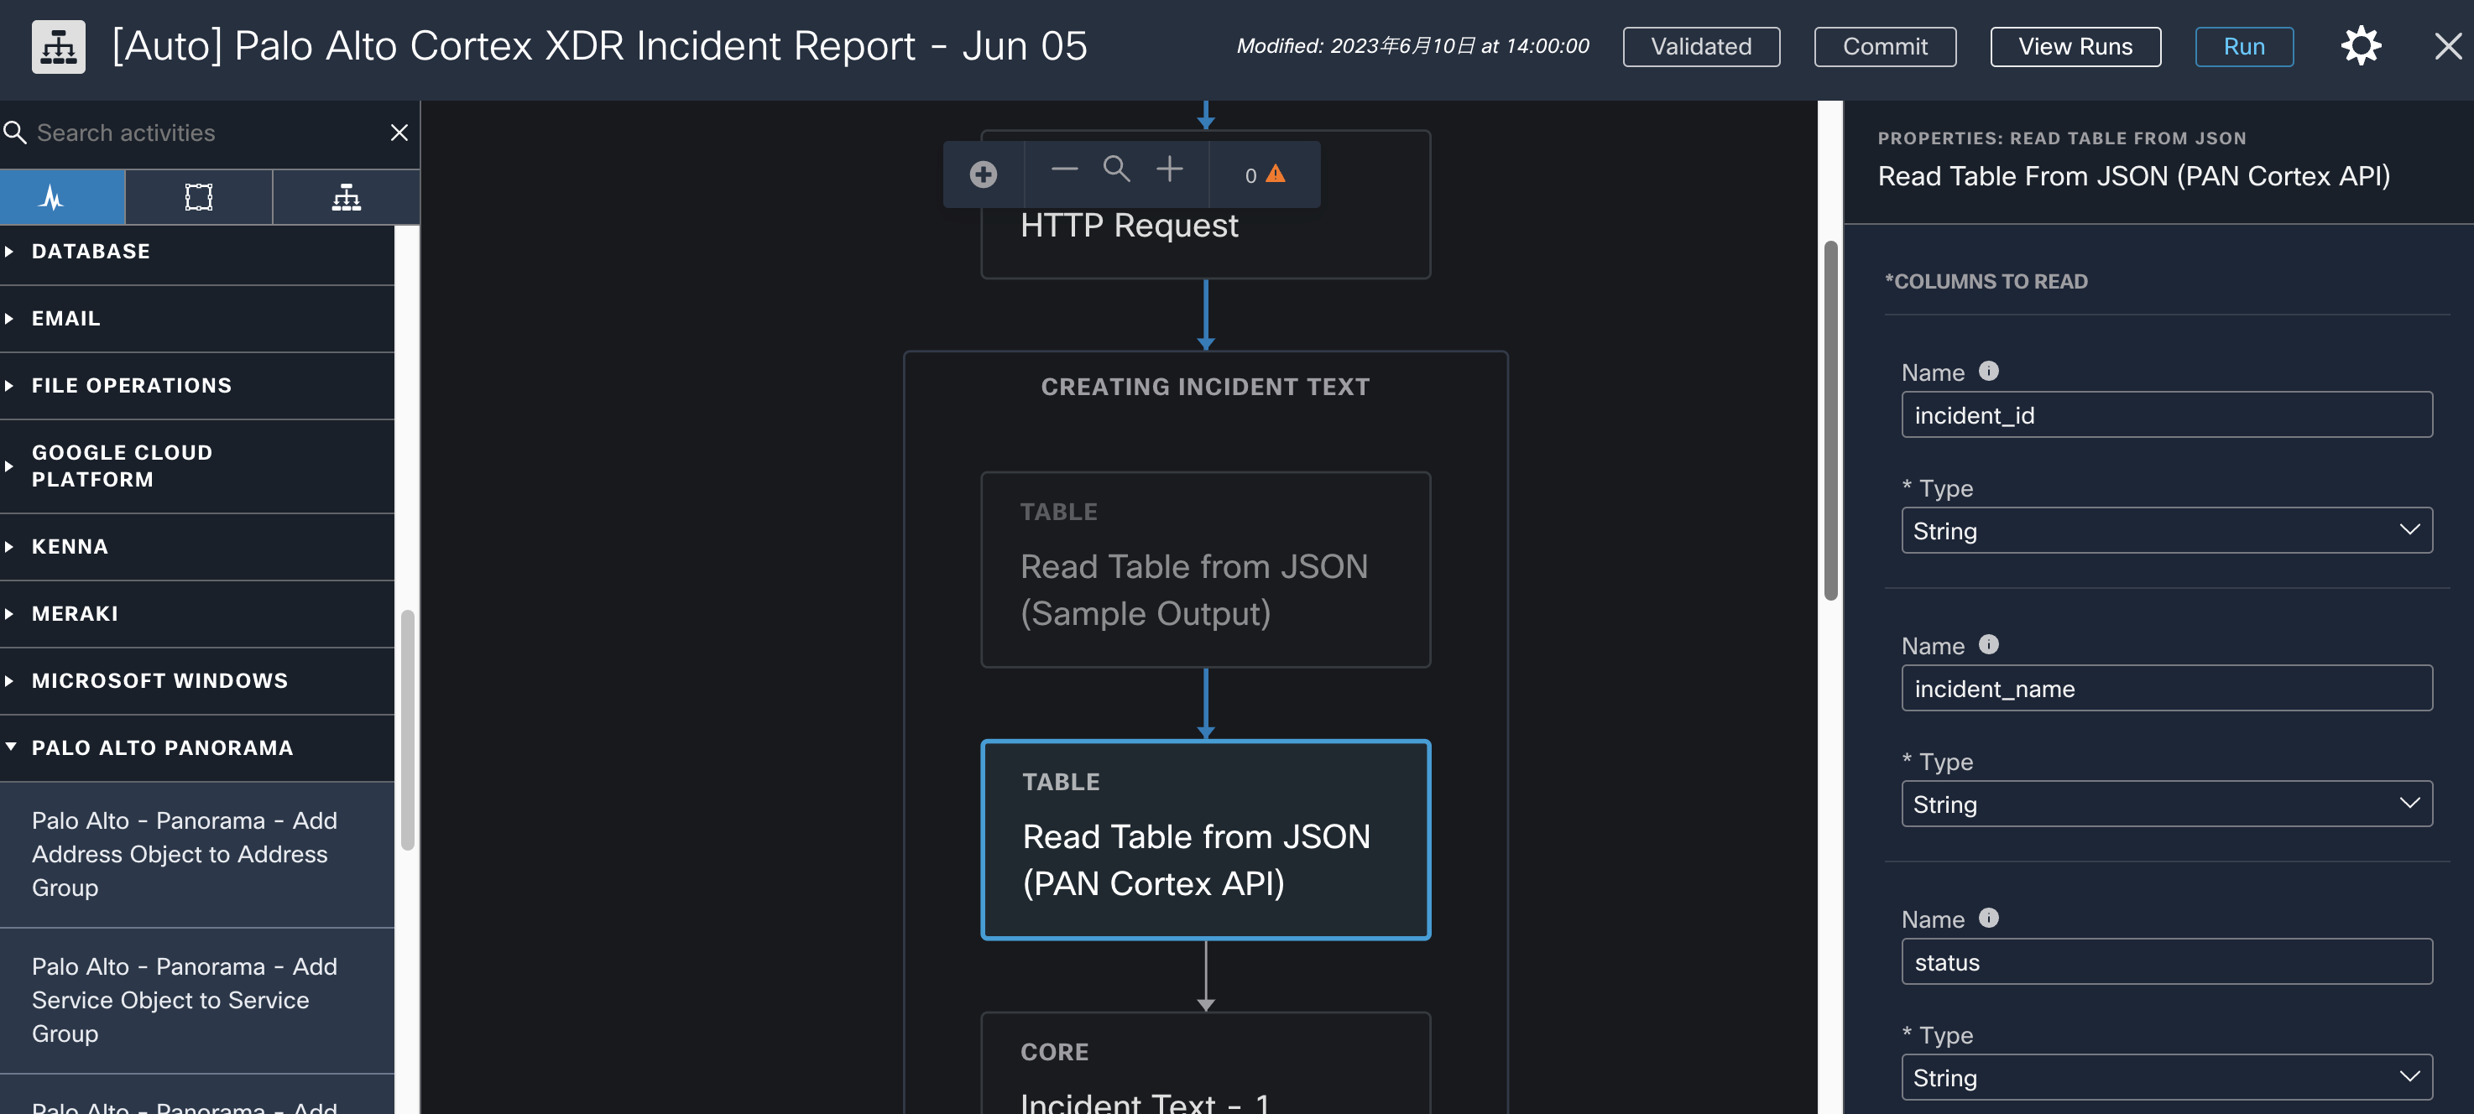Click the Commit button

(x=1884, y=45)
